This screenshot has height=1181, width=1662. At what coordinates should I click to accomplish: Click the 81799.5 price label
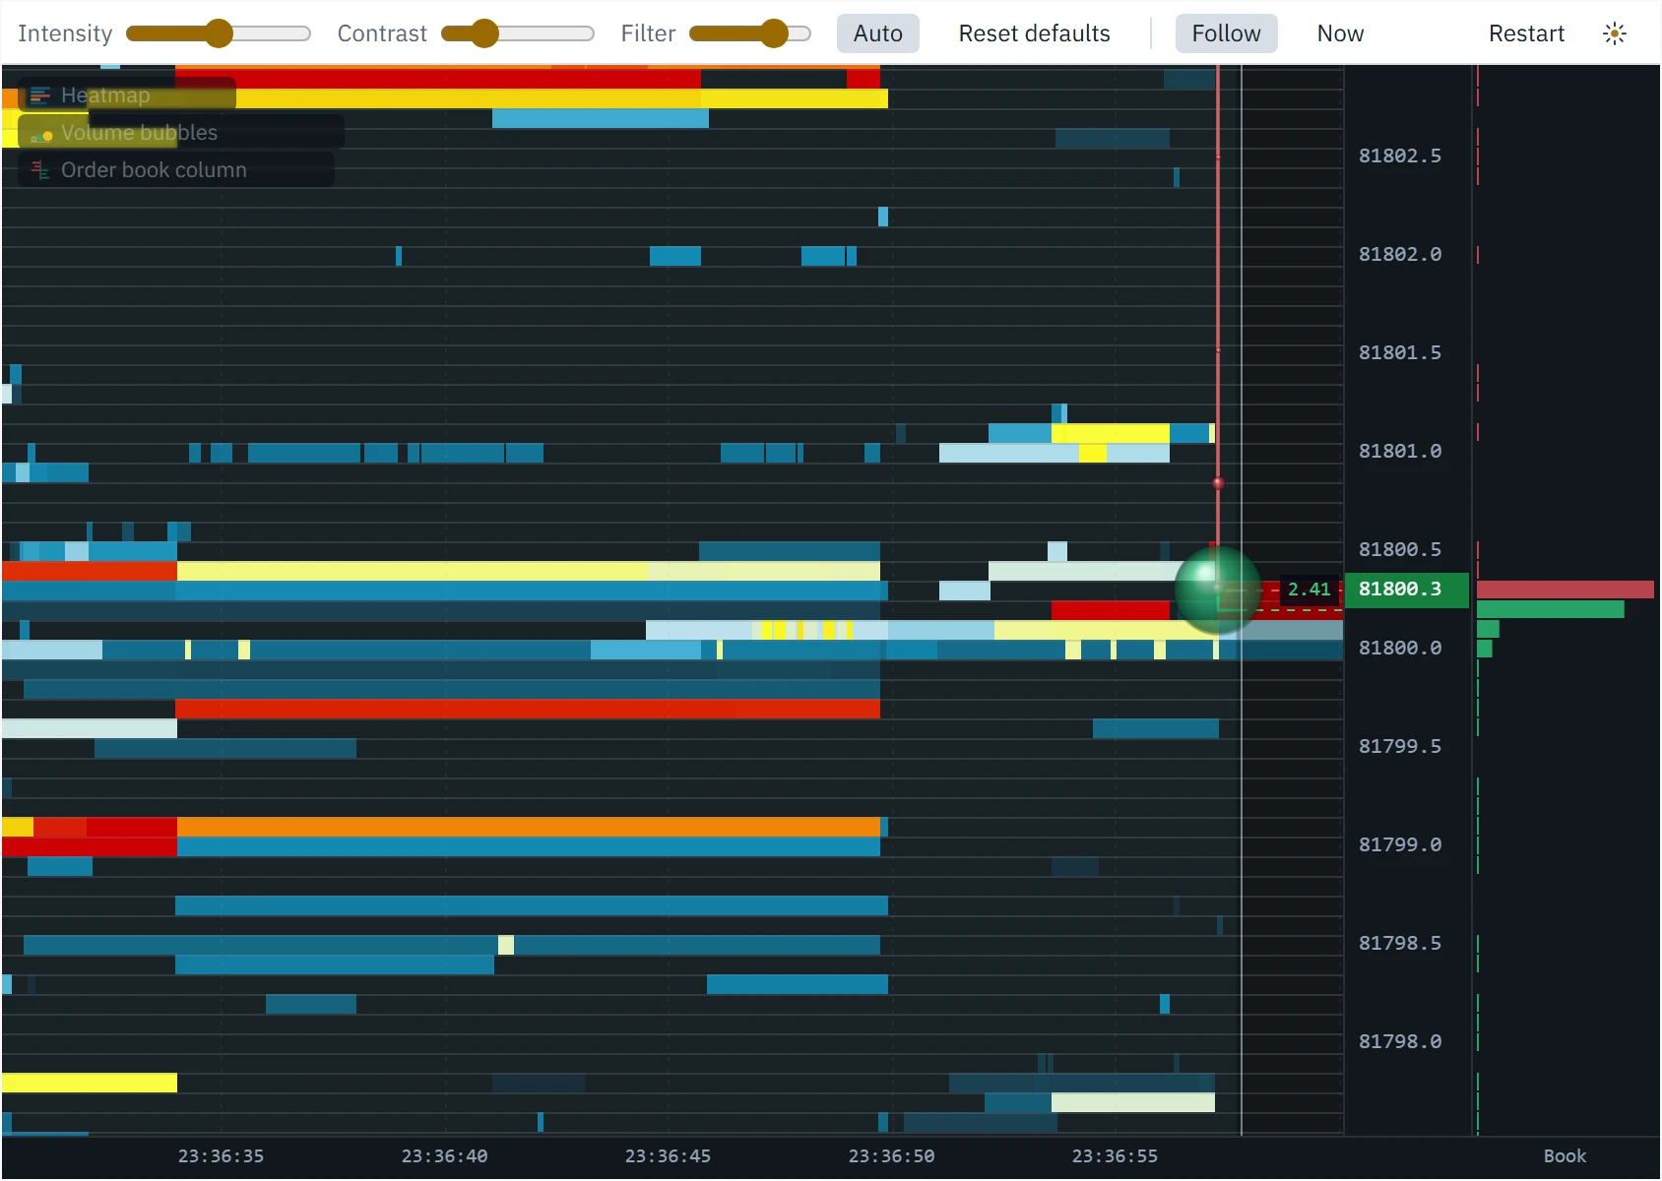click(1400, 747)
